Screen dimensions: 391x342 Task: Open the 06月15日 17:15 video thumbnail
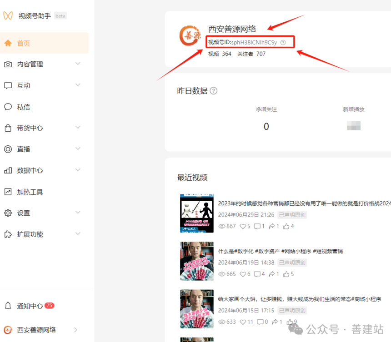pos(197,309)
